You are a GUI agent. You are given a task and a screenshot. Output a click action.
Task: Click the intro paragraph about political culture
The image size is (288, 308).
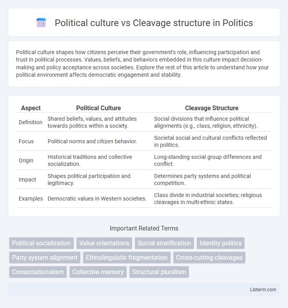click(x=142, y=63)
